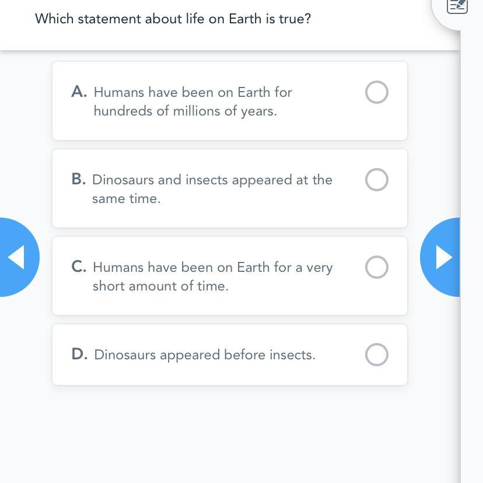Viewport: 483px width, 483px height.
Task: Click the bold letter 'C.' label
Action: point(79,267)
